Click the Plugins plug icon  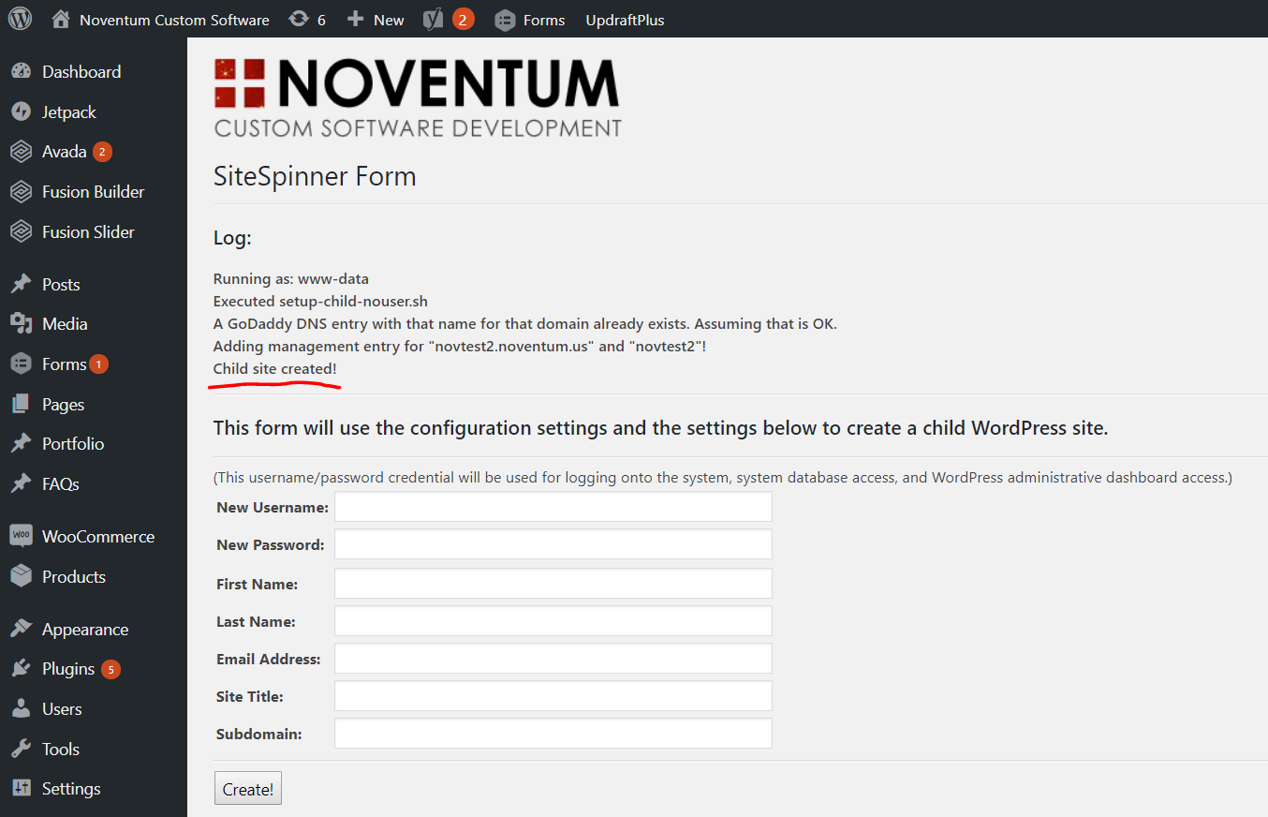click(21, 669)
